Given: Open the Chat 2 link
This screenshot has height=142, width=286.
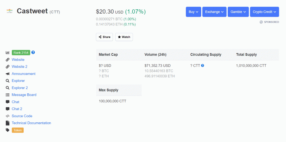Looking at the screenshot, I should pos(17,109).
